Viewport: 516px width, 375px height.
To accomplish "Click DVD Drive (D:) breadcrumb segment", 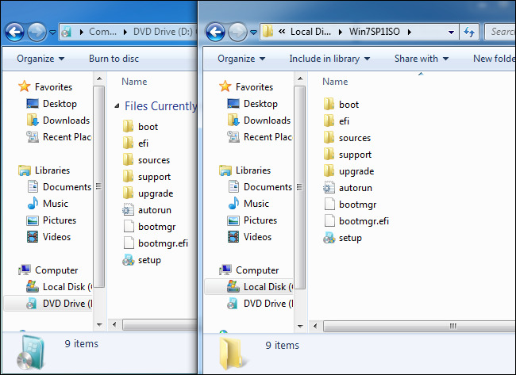I will click(163, 32).
